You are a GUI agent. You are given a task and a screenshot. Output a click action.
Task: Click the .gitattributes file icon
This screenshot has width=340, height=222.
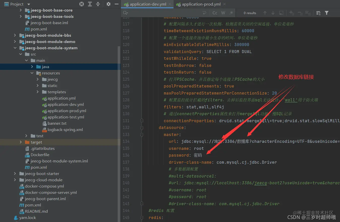(27, 149)
